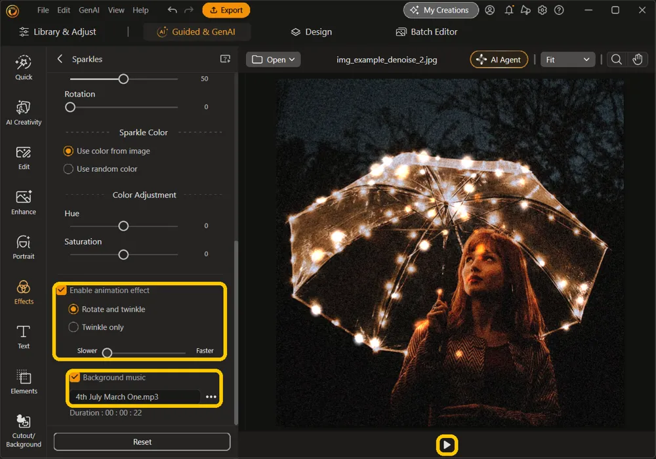
Task: Adjust the Rotation slider handle
Action: (x=70, y=108)
